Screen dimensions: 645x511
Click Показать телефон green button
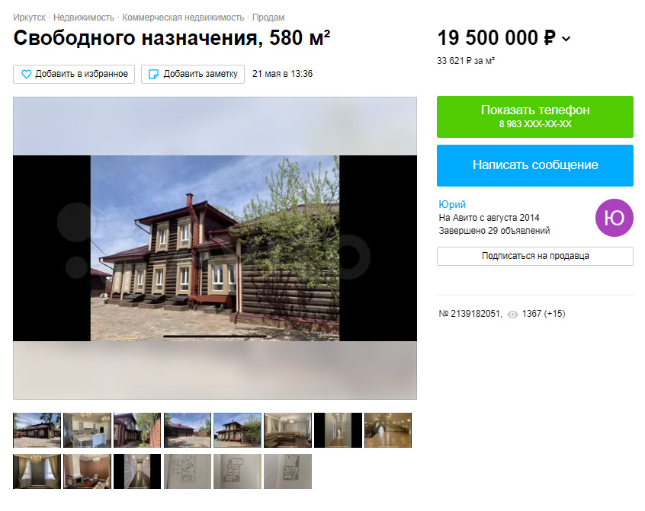tap(534, 117)
